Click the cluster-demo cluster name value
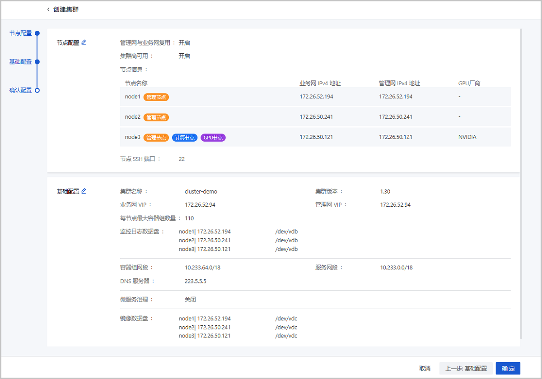 (x=201, y=191)
